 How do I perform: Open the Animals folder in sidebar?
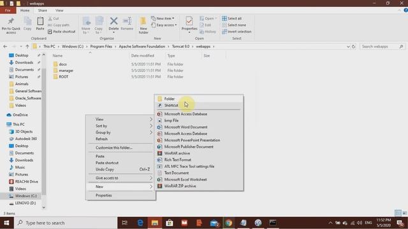click(x=22, y=84)
